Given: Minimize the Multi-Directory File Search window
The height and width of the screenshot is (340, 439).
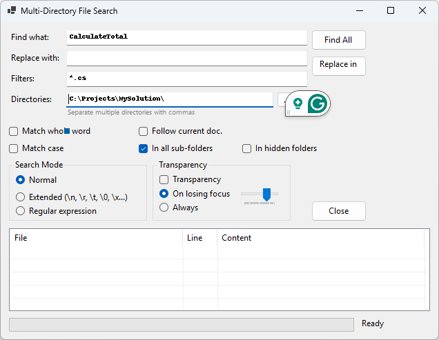Looking at the screenshot, I should [x=360, y=10].
